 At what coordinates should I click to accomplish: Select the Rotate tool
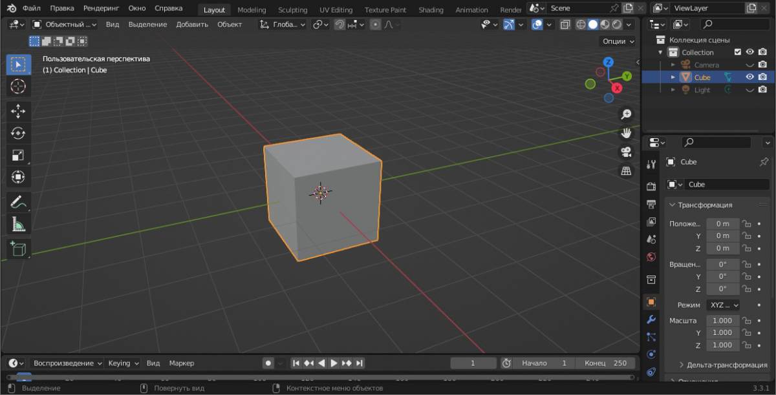tap(18, 133)
